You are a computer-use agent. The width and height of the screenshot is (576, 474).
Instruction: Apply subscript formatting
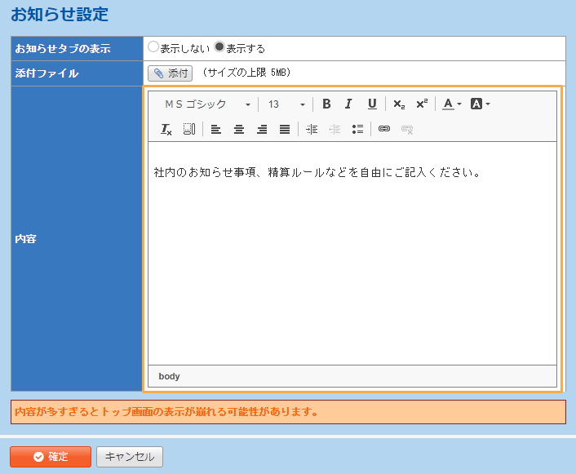click(398, 104)
